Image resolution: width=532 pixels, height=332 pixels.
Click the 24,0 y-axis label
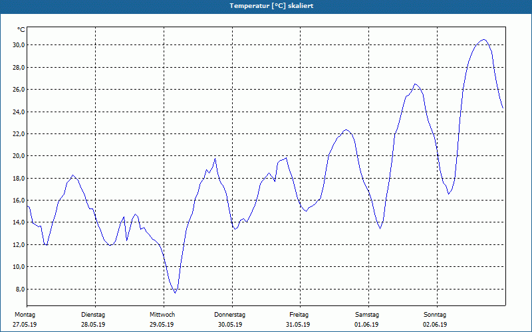[x=19, y=112]
